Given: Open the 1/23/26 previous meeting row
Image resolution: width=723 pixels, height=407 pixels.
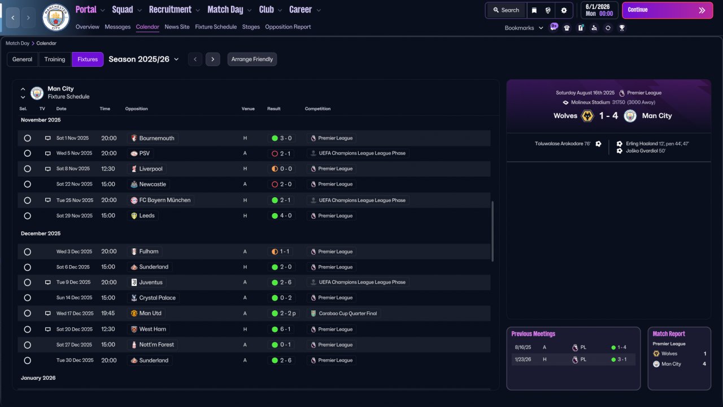Looking at the screenshot, I should pos(573,359).
